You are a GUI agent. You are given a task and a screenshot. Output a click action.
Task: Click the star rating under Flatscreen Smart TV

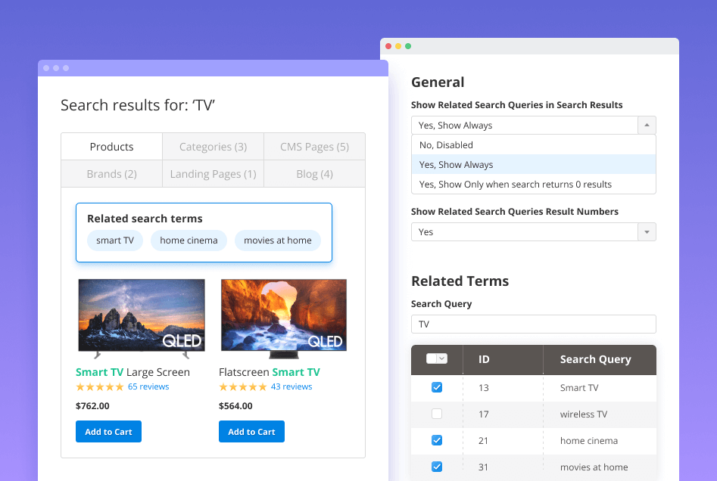coord(242,386)
